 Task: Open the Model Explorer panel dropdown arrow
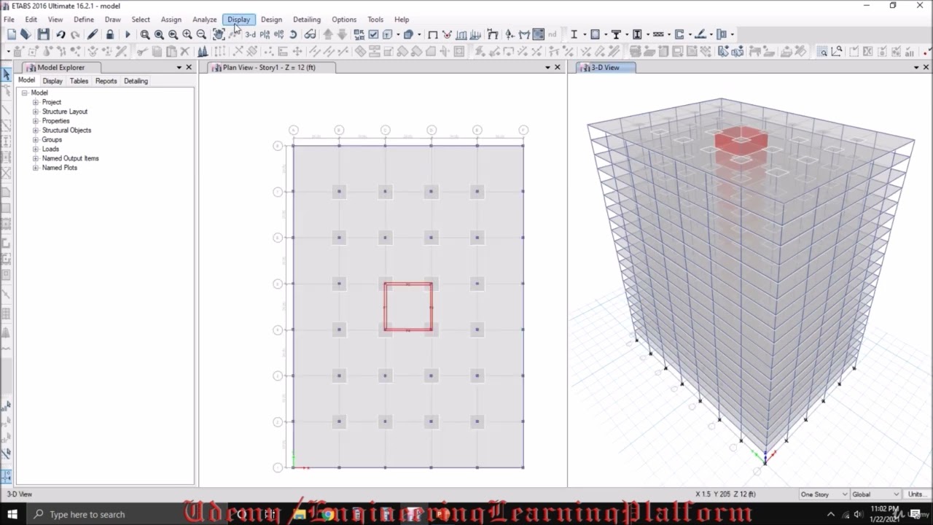(179, 67)
